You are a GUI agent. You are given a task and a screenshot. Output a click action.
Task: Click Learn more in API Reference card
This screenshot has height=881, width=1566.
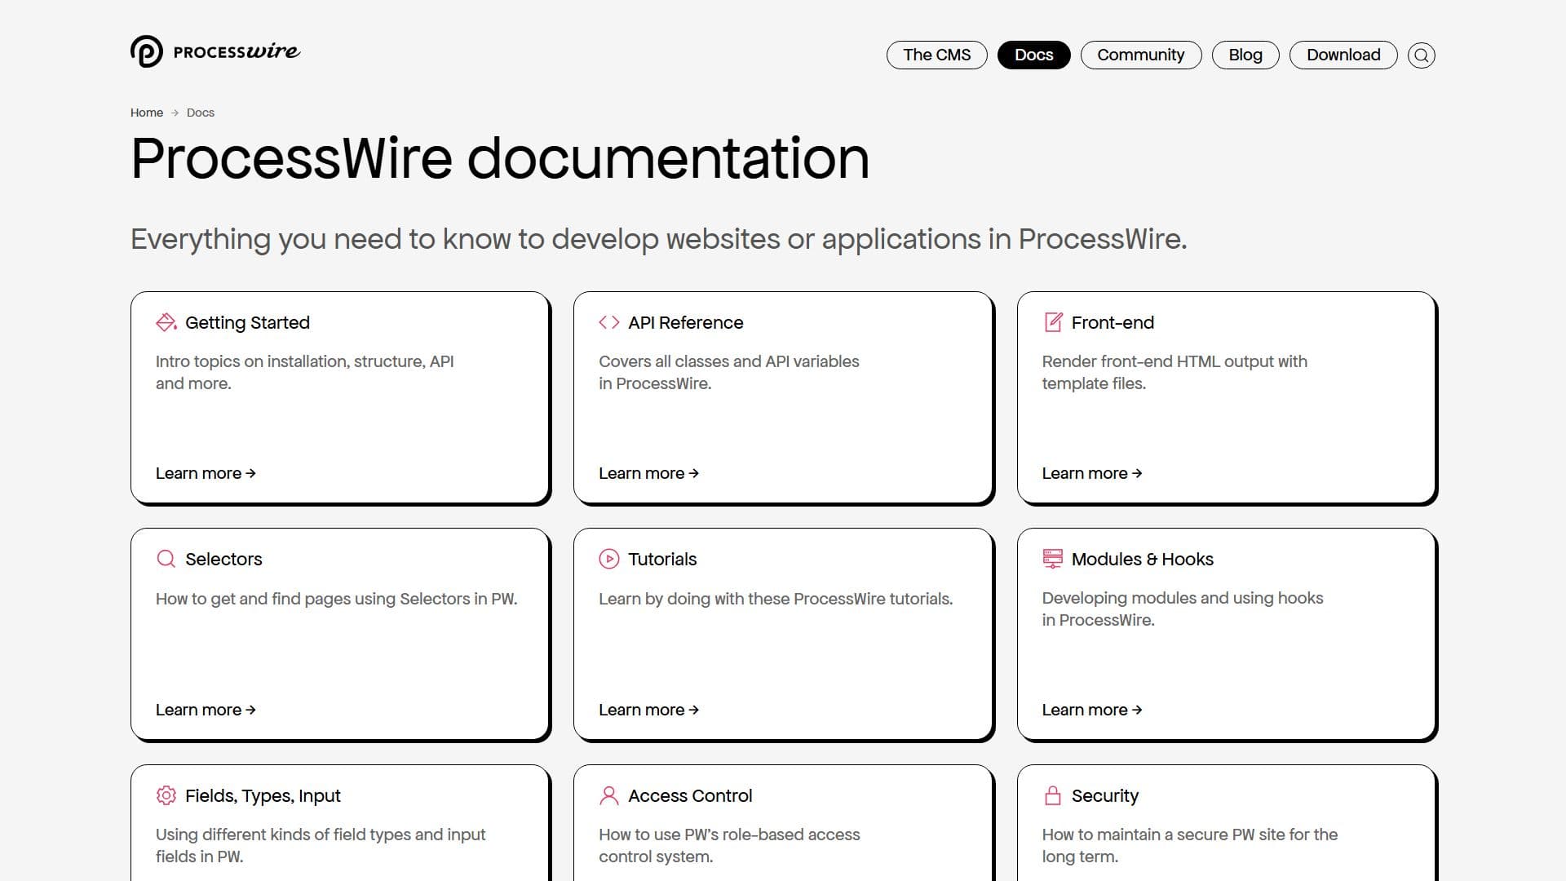[648, 473]
